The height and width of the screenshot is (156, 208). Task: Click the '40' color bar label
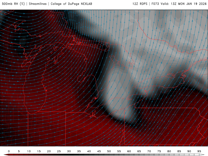[x=89, y=151]
